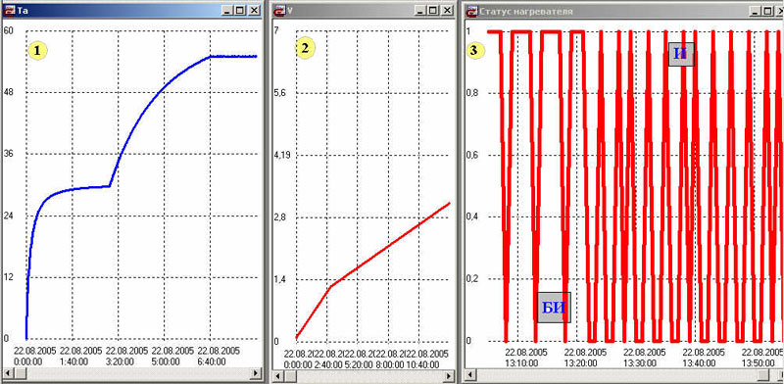Image resolution: width=784 pixels, height=384 pixels.
Task: Close the Ta chart window
Action: pyautogui.click(x=254, y=10)
